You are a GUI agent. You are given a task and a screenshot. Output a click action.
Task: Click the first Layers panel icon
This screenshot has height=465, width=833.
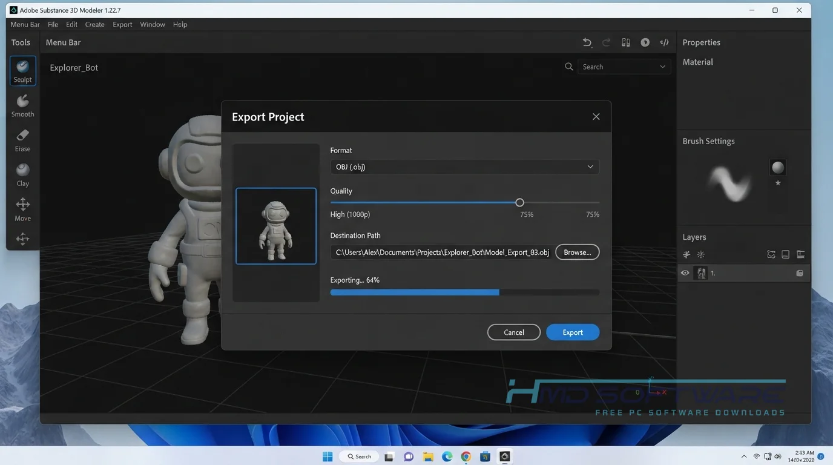[x=686, y=254]
